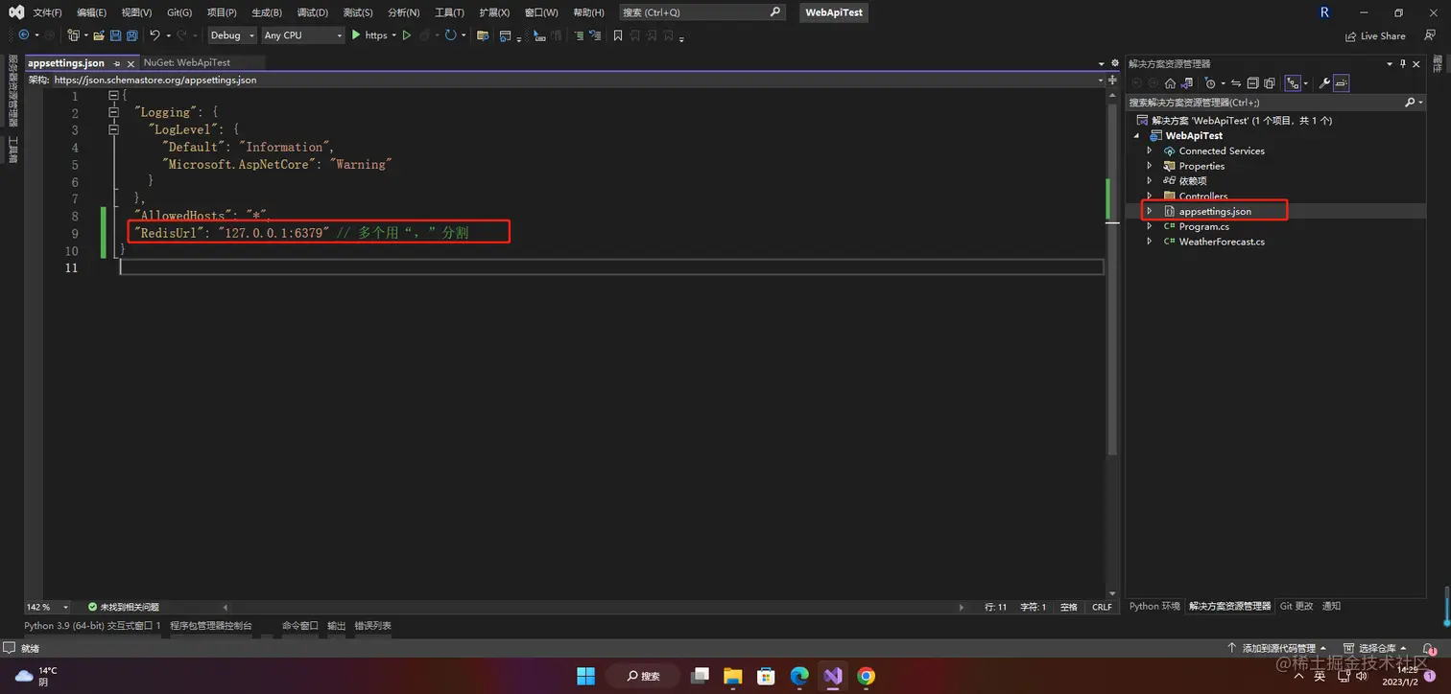This screenshot has width=1451, height=694.
Task: Click the Start Without Debugging outline arrow
Action: pos(407,35)
